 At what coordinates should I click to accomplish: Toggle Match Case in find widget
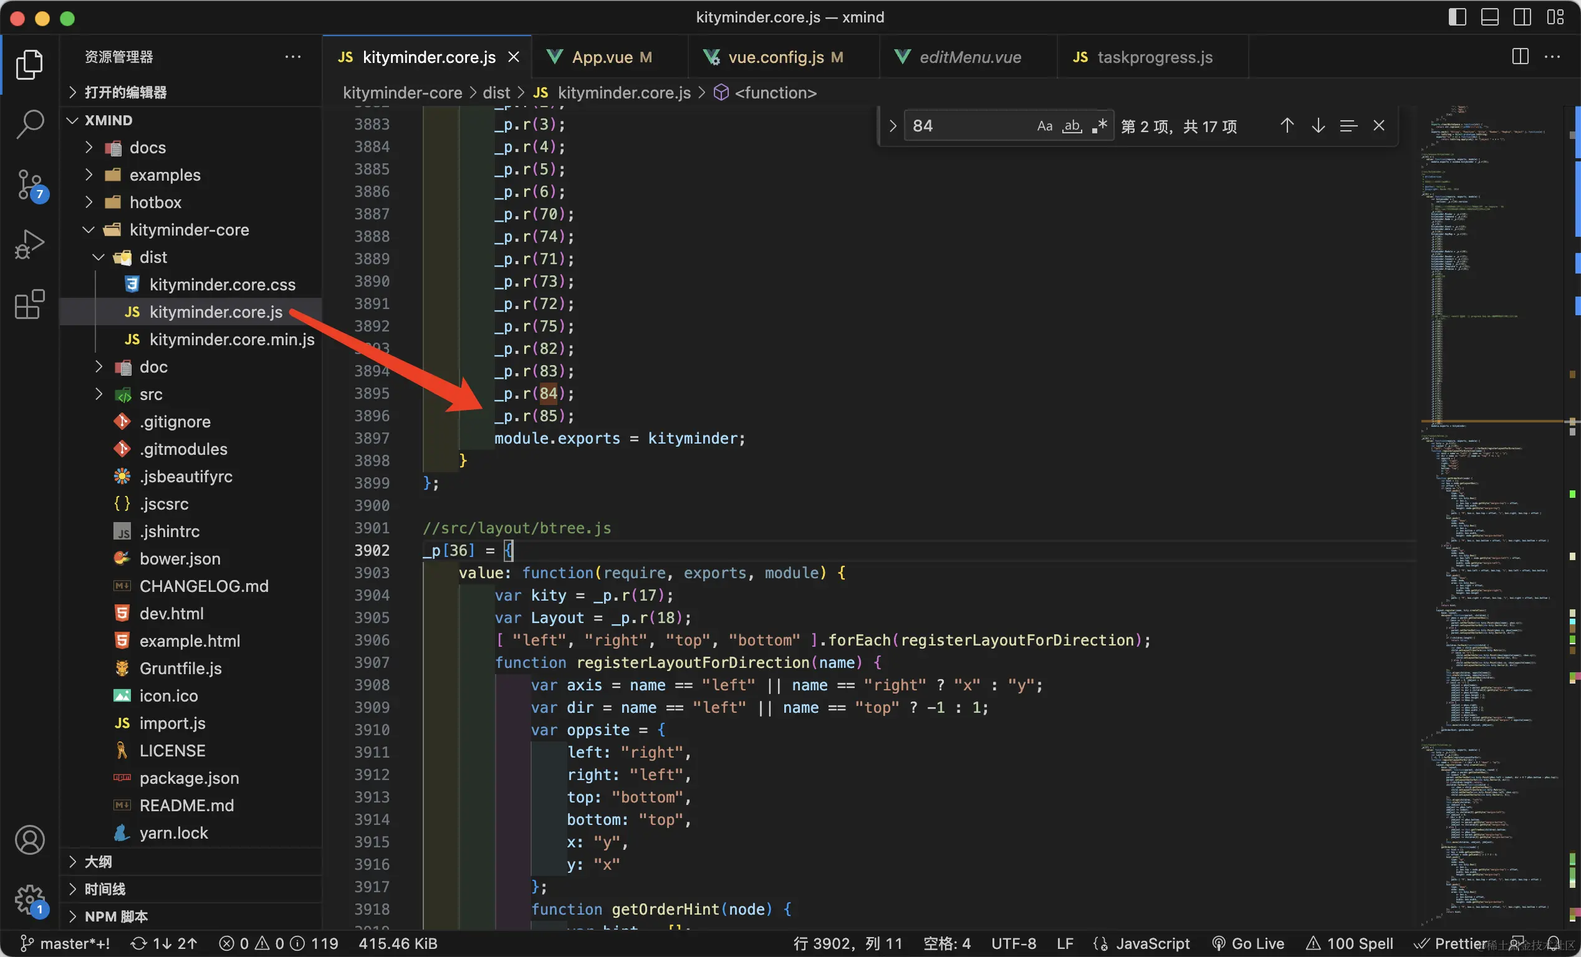[1044, 126]
